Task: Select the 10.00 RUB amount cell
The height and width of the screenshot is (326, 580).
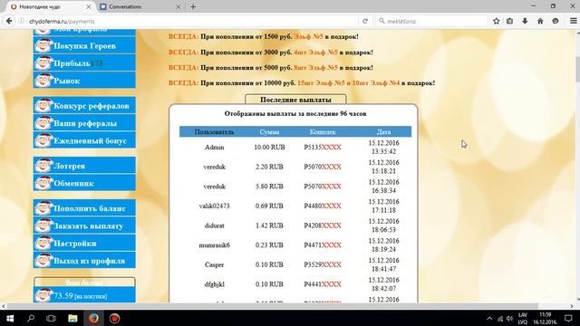Action: pos(269,147)
